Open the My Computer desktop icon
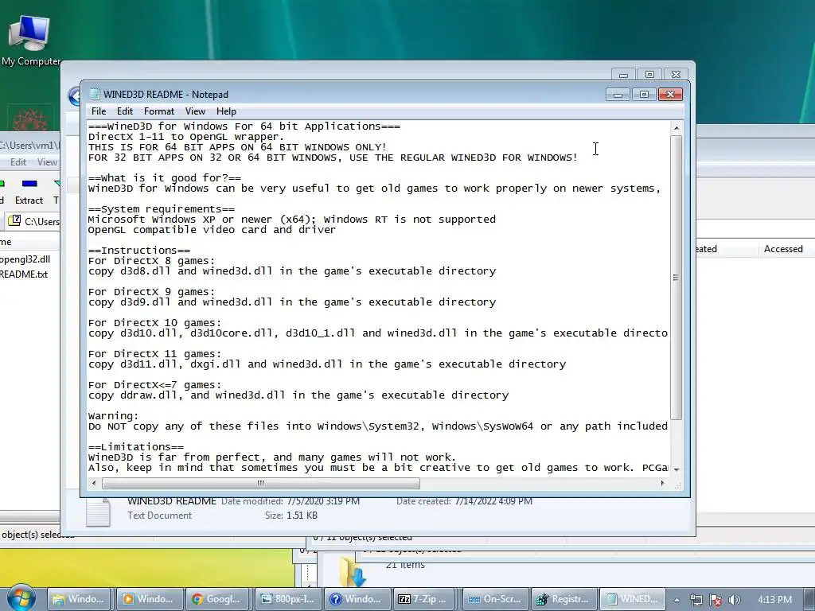Screen dimensions: 815x611 point(29,41)
